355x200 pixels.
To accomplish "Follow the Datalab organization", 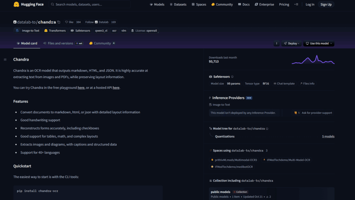I will pos(97,22).
